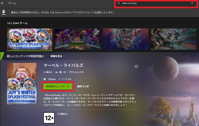Select the Ejected game thumbnail

(175, 39)
